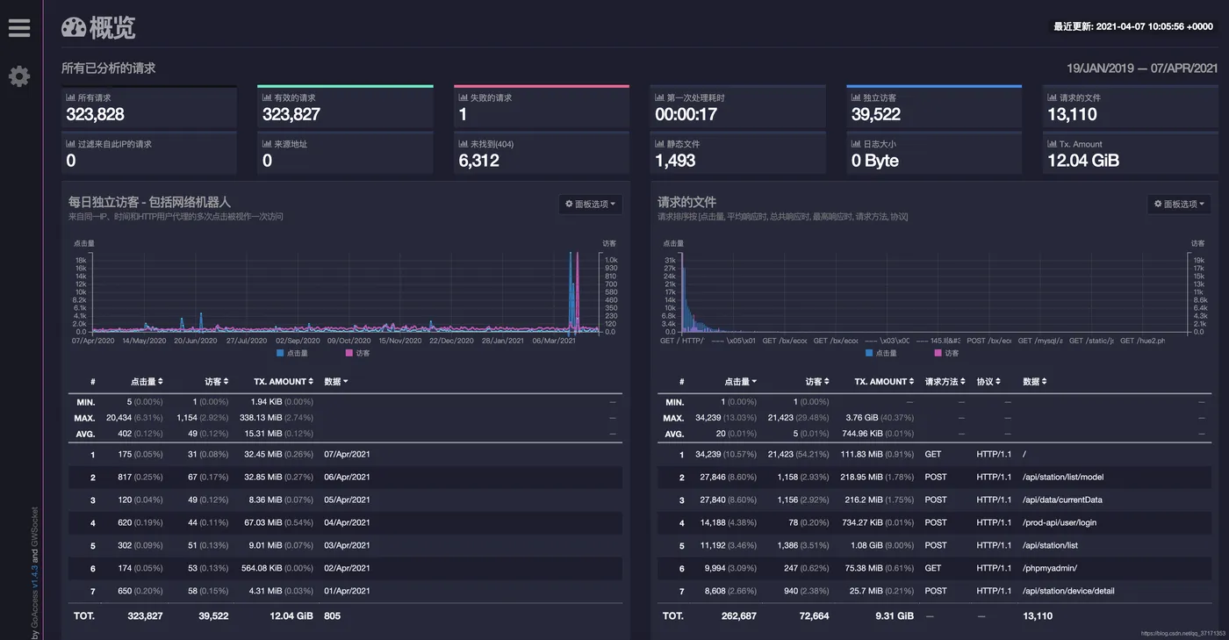Open 面板选项 dropdown for 请求的文件 panel
Image resolution: width=1229 pixels, height=640 pixels.
point(1179,204)
